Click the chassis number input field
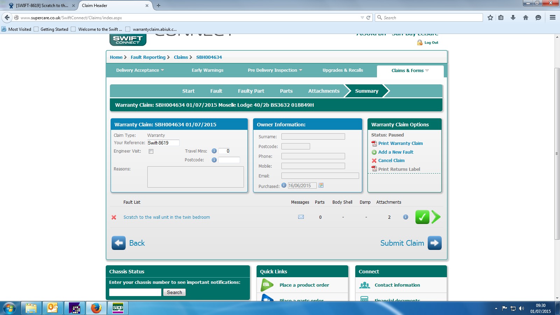This screenshot has width=560, height=315. (135, 292)
